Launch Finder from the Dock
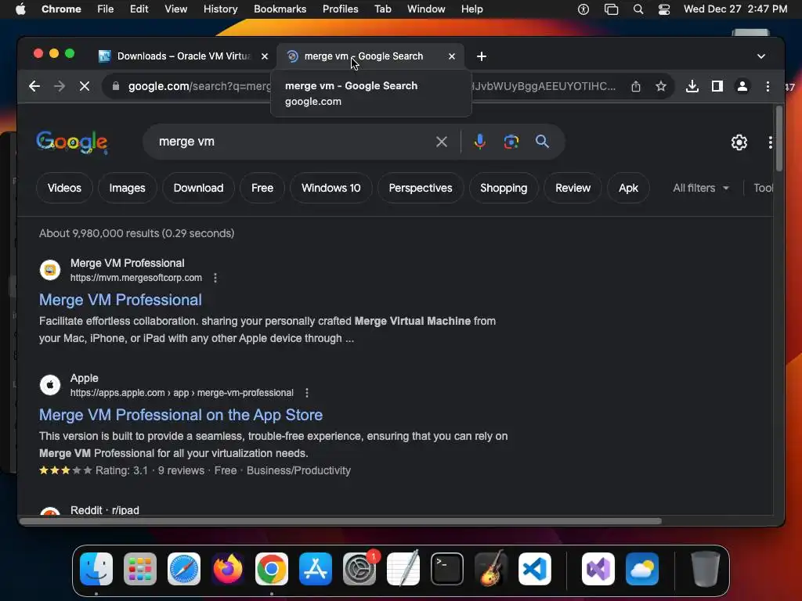Viewport: 802px width, 601px height. pos(96,569)
